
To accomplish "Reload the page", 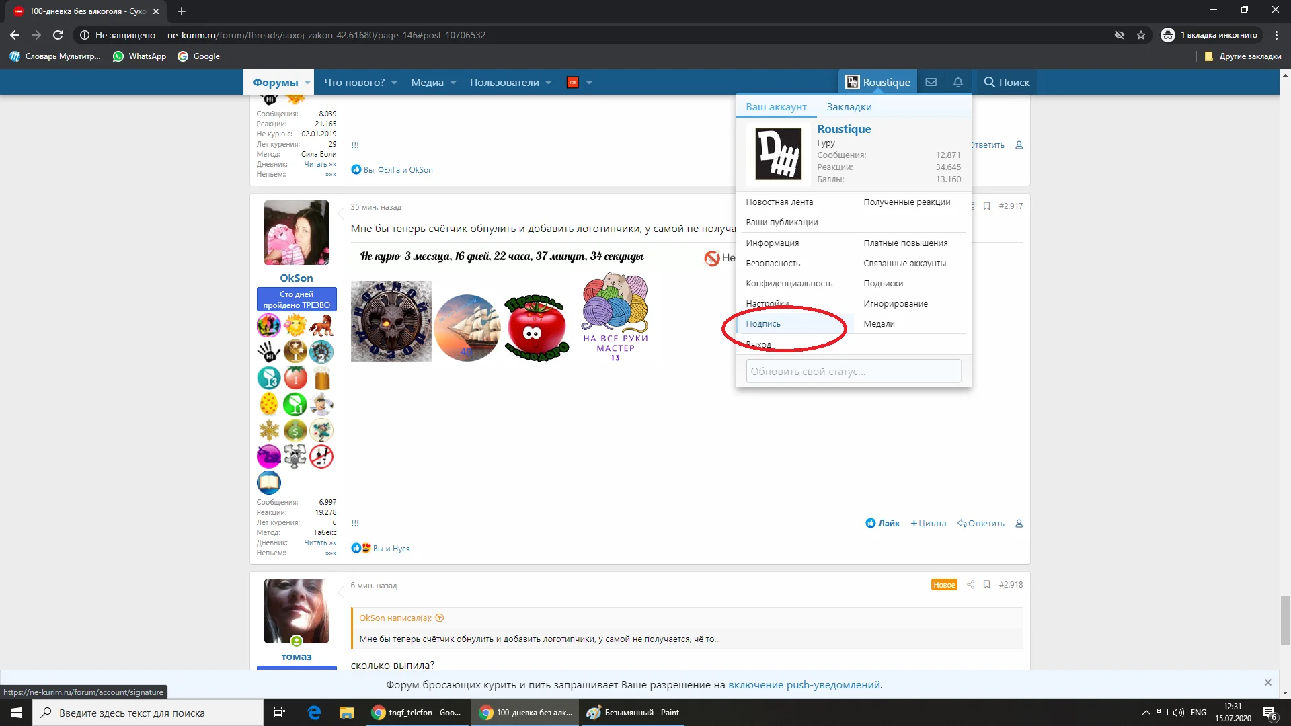I will (x=58, y=35).
